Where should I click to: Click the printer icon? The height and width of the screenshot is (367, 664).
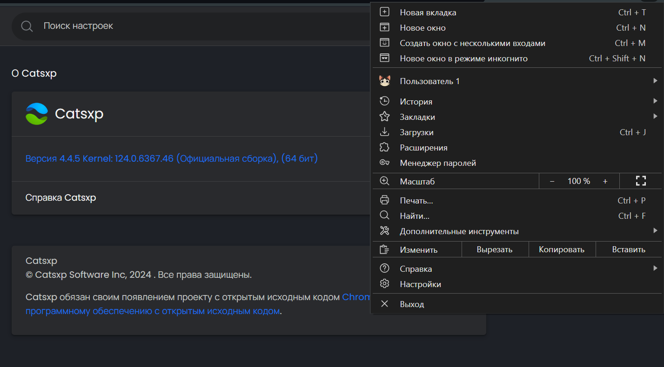coord(384,200)
